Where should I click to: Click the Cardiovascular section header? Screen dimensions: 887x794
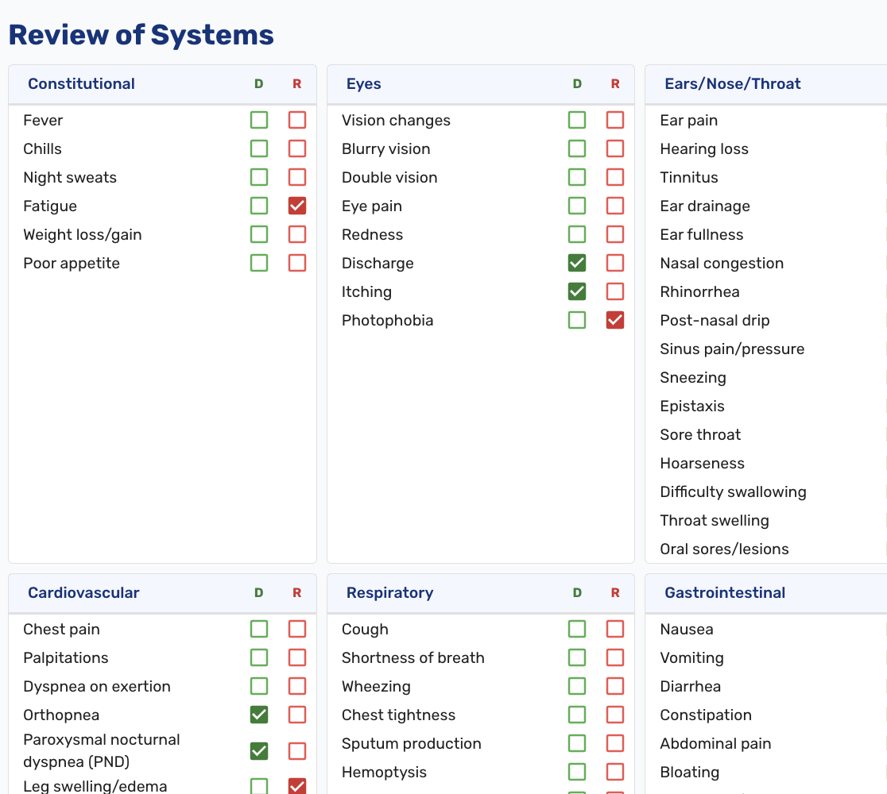83,592
